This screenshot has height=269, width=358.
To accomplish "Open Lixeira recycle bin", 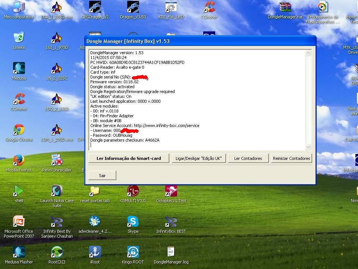I will (x=19, y=41).
